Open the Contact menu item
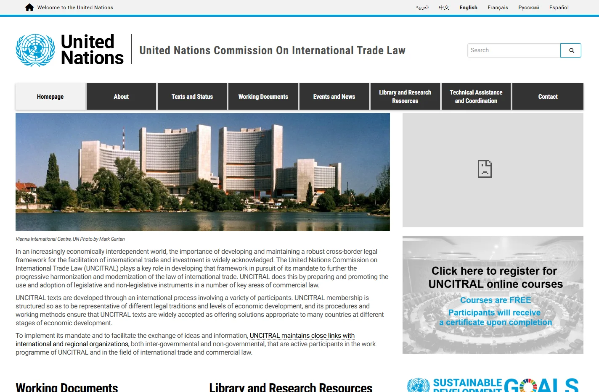 click(548, 97)
